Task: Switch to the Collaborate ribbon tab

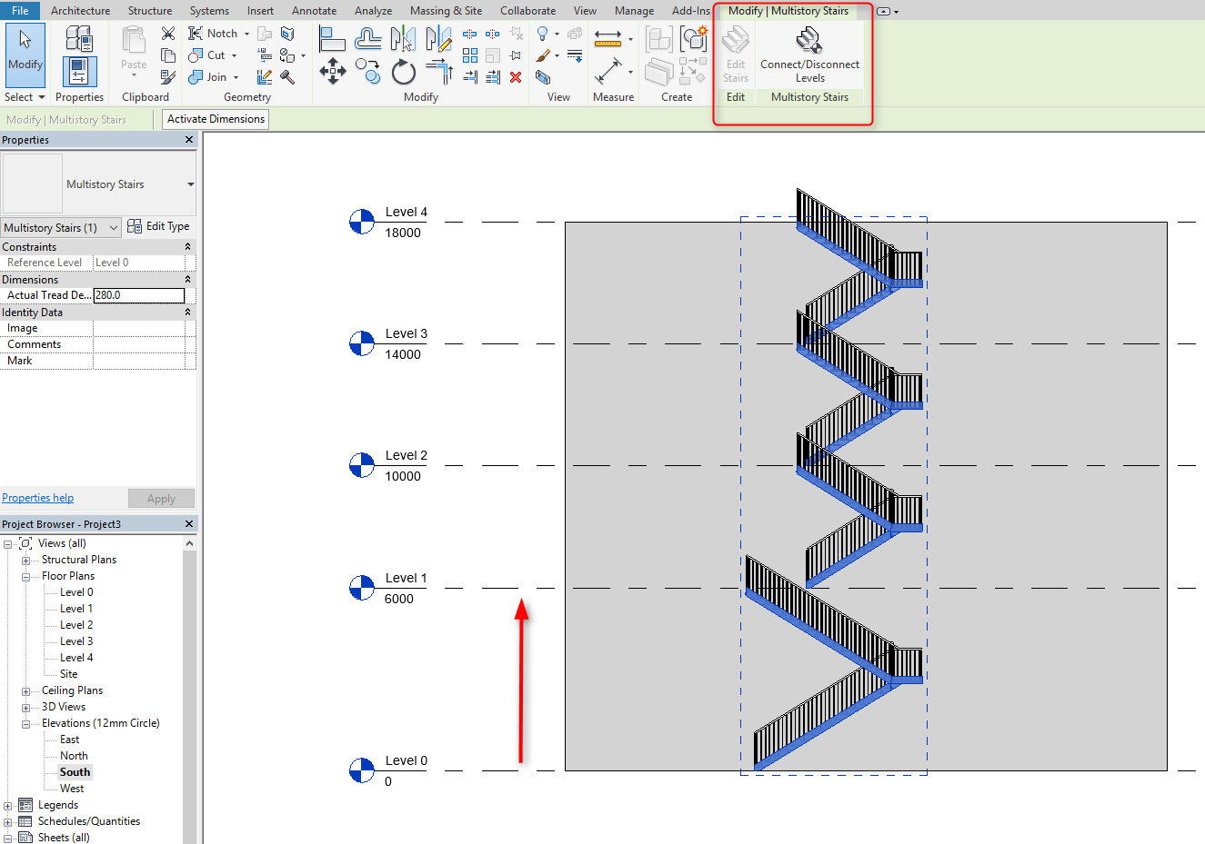Action: pyautogui.click(x=527, y=11)
